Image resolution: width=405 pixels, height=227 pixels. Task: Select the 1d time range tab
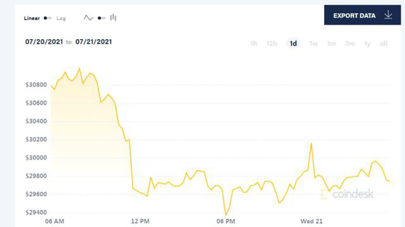coord(293,44)
